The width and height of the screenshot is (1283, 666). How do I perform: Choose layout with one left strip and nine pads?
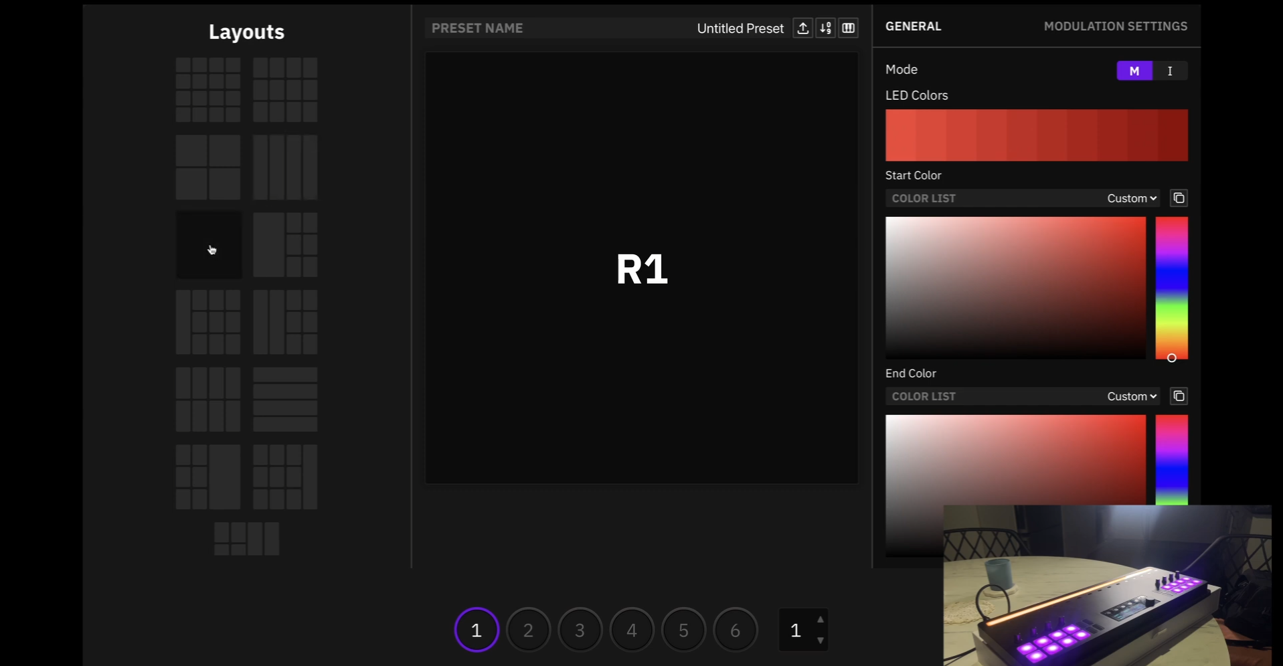click(208, 322)
